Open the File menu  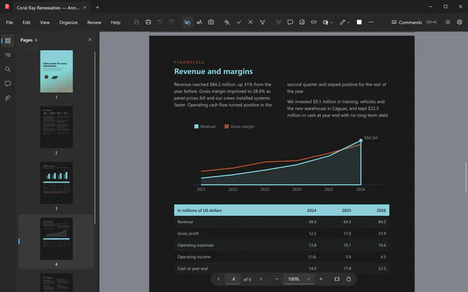(10, 22)
